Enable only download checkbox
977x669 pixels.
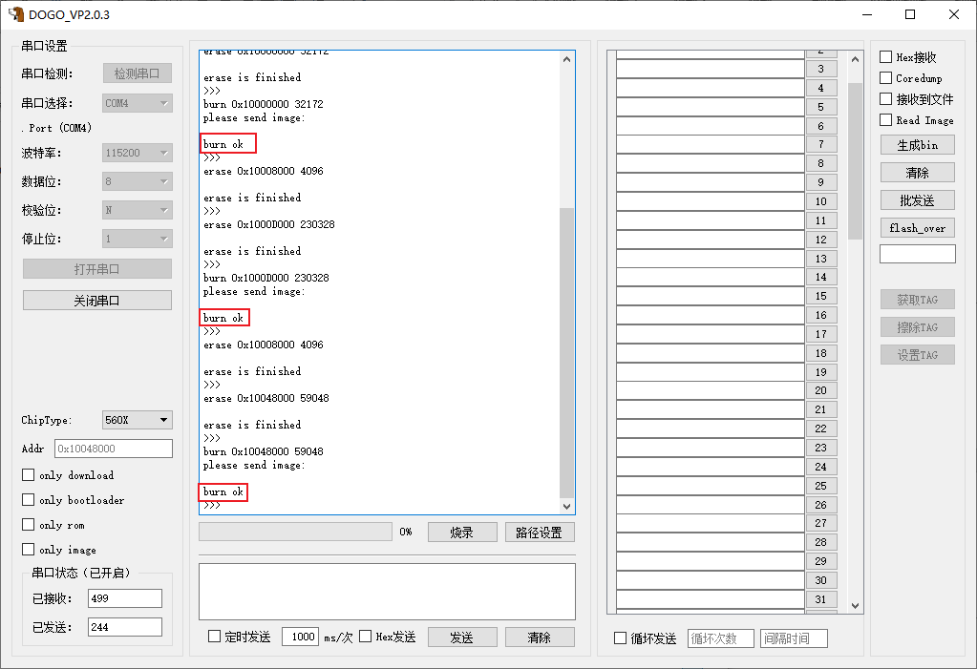[x=28, y=474]
